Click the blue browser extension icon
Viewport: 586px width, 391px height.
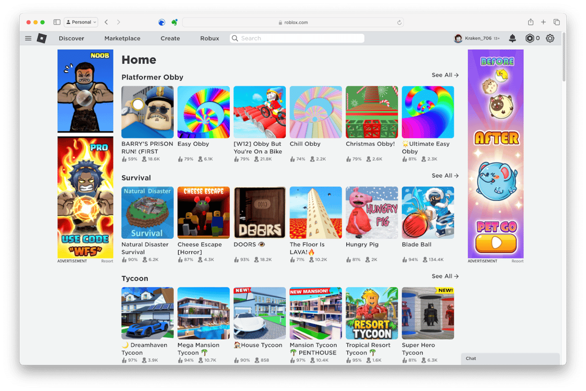pyautogui.click(x=162, y=22)
